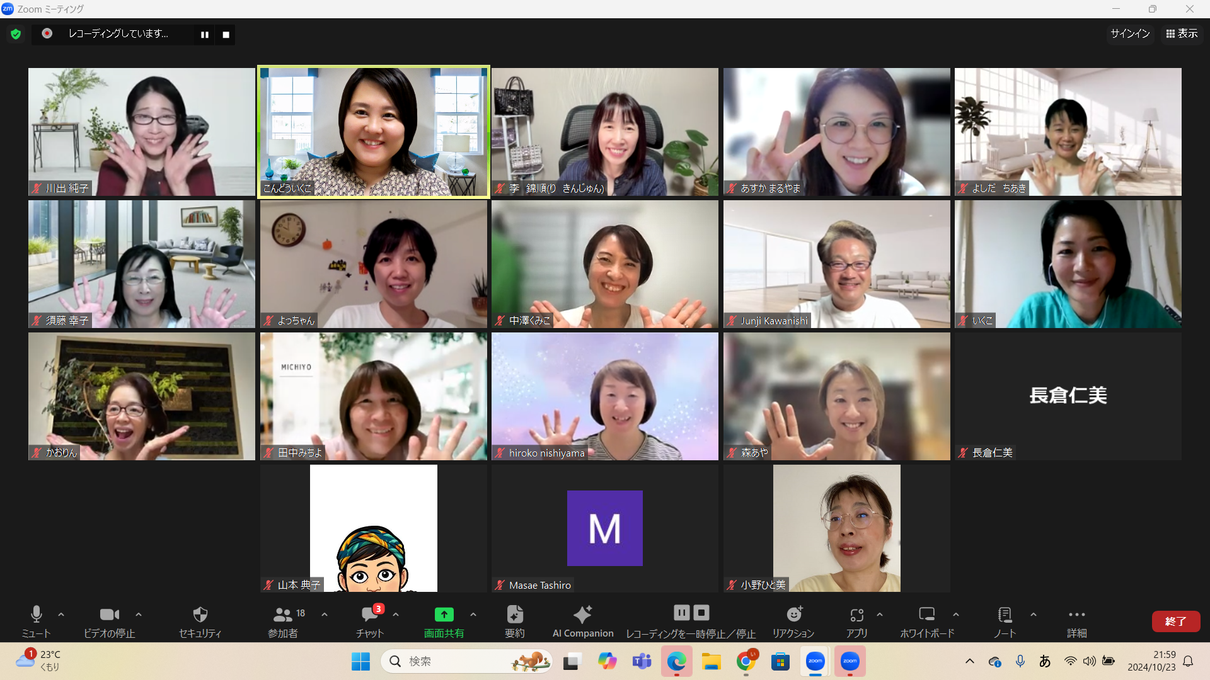Expand Apps options arrow
The image size is (1210, 680).
pos(880,615)
